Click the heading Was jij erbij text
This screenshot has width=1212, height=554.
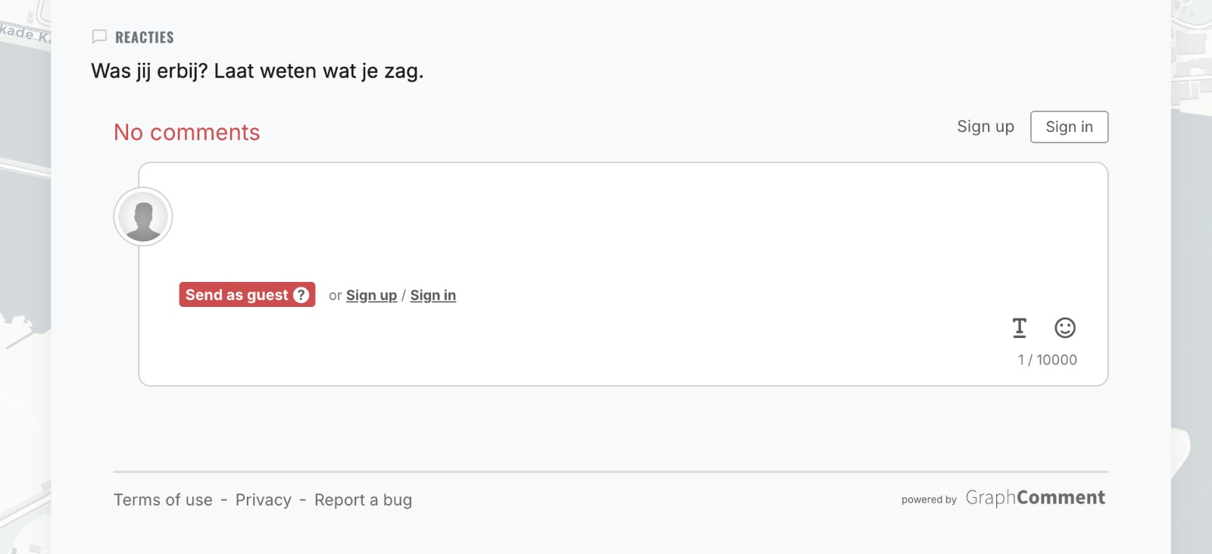coord(258,70)
